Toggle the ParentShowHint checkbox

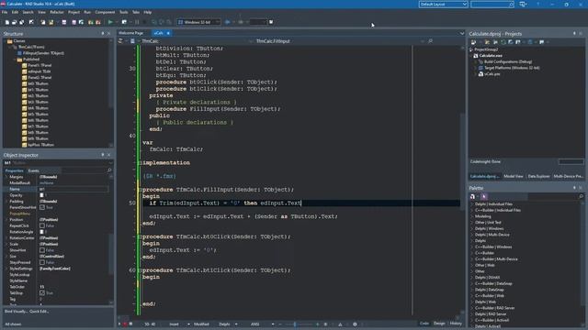42,207
